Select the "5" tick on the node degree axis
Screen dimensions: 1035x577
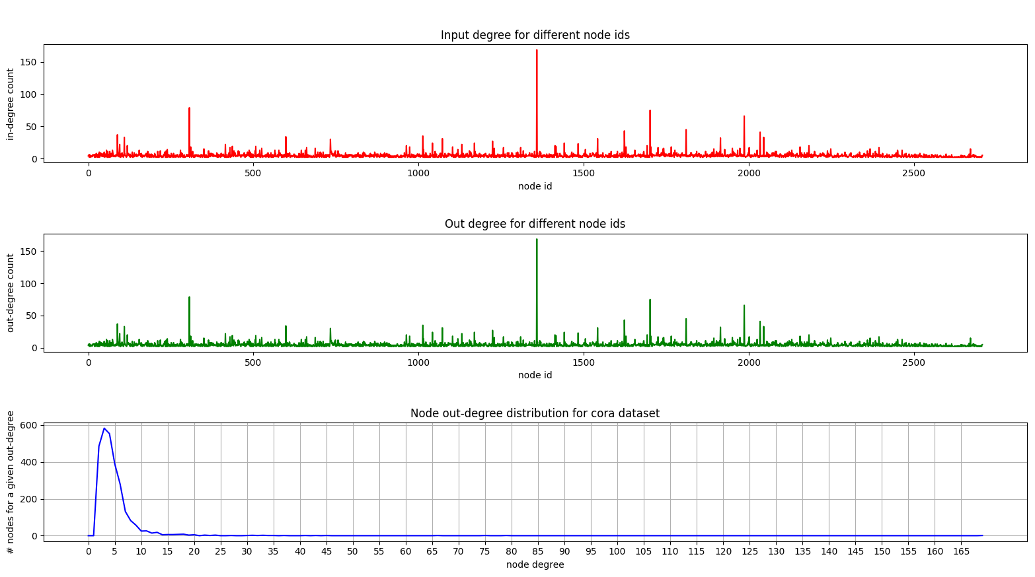pyautogui.click(x=115, y=551)
